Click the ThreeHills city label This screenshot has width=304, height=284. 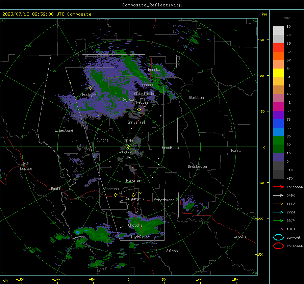point(170,148)
